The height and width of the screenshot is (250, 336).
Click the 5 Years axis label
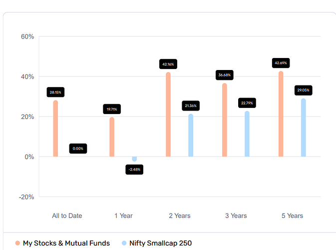pos(292,216)
